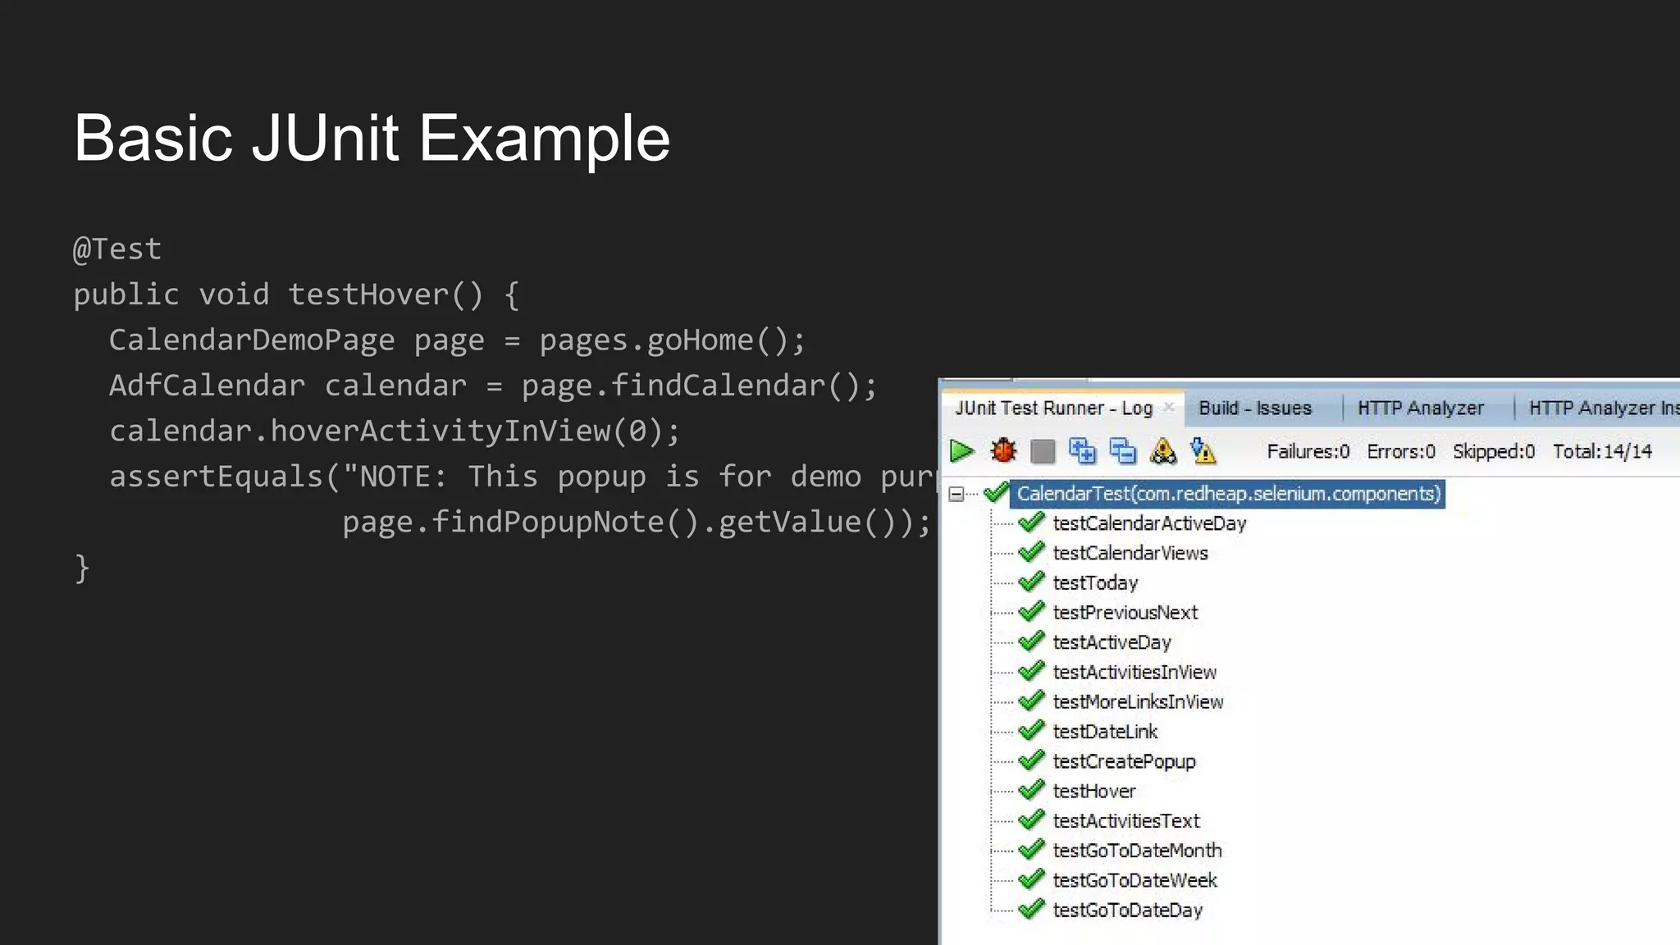Switch to the HTTP Analyzer tab
1680x945 pixels.
[1421, 409]
